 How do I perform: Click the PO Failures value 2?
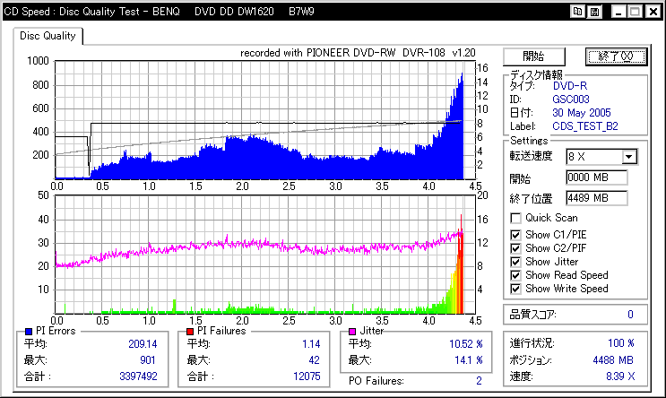479,381
